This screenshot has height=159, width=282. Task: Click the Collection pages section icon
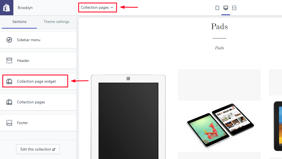coord(9,102)
